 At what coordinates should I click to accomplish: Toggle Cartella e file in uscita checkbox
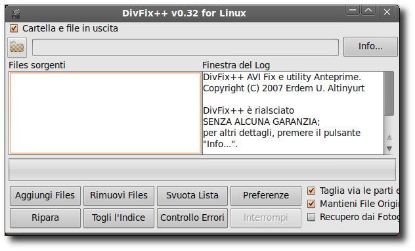(x=14, y=28)
